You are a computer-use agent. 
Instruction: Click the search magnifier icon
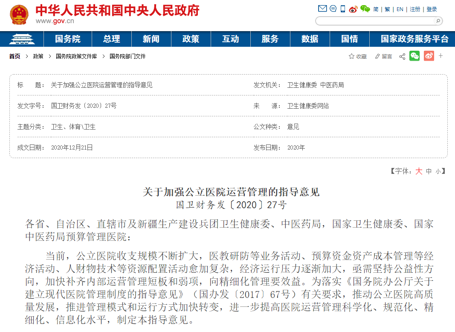pyautogui.click(x=438, y=20)
